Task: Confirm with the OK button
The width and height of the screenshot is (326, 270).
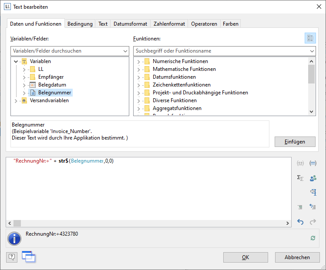Action: point(245,257)
